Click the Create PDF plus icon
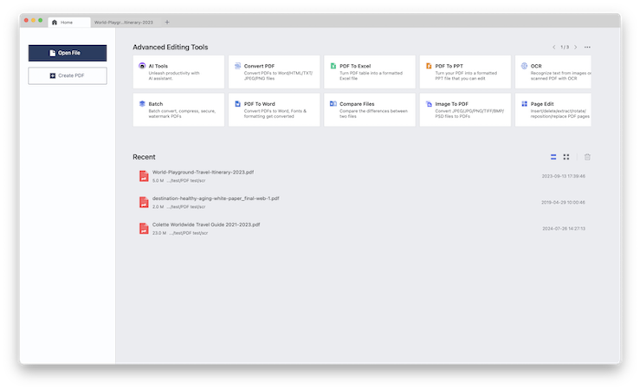The image size is (640, 390). coord(53,76)
